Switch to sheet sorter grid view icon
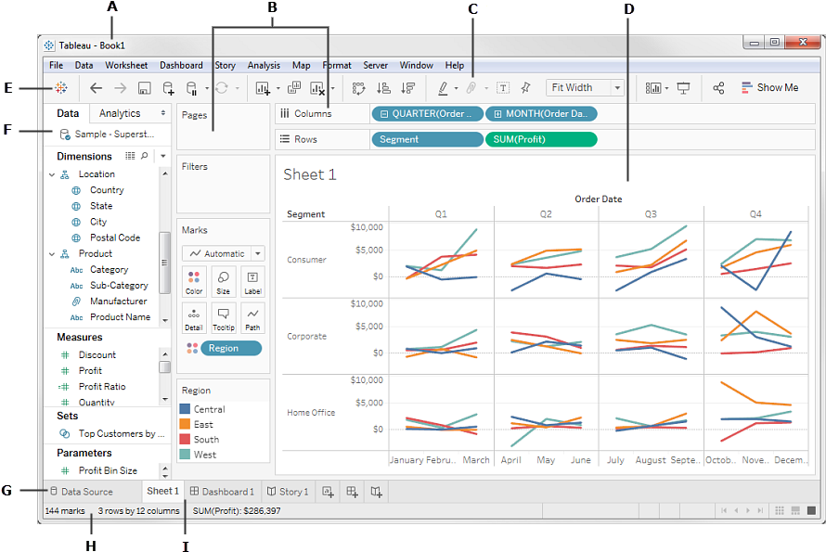Image resolution: width=826 pixels, height=552 pixels. click(x=780, y=510)
